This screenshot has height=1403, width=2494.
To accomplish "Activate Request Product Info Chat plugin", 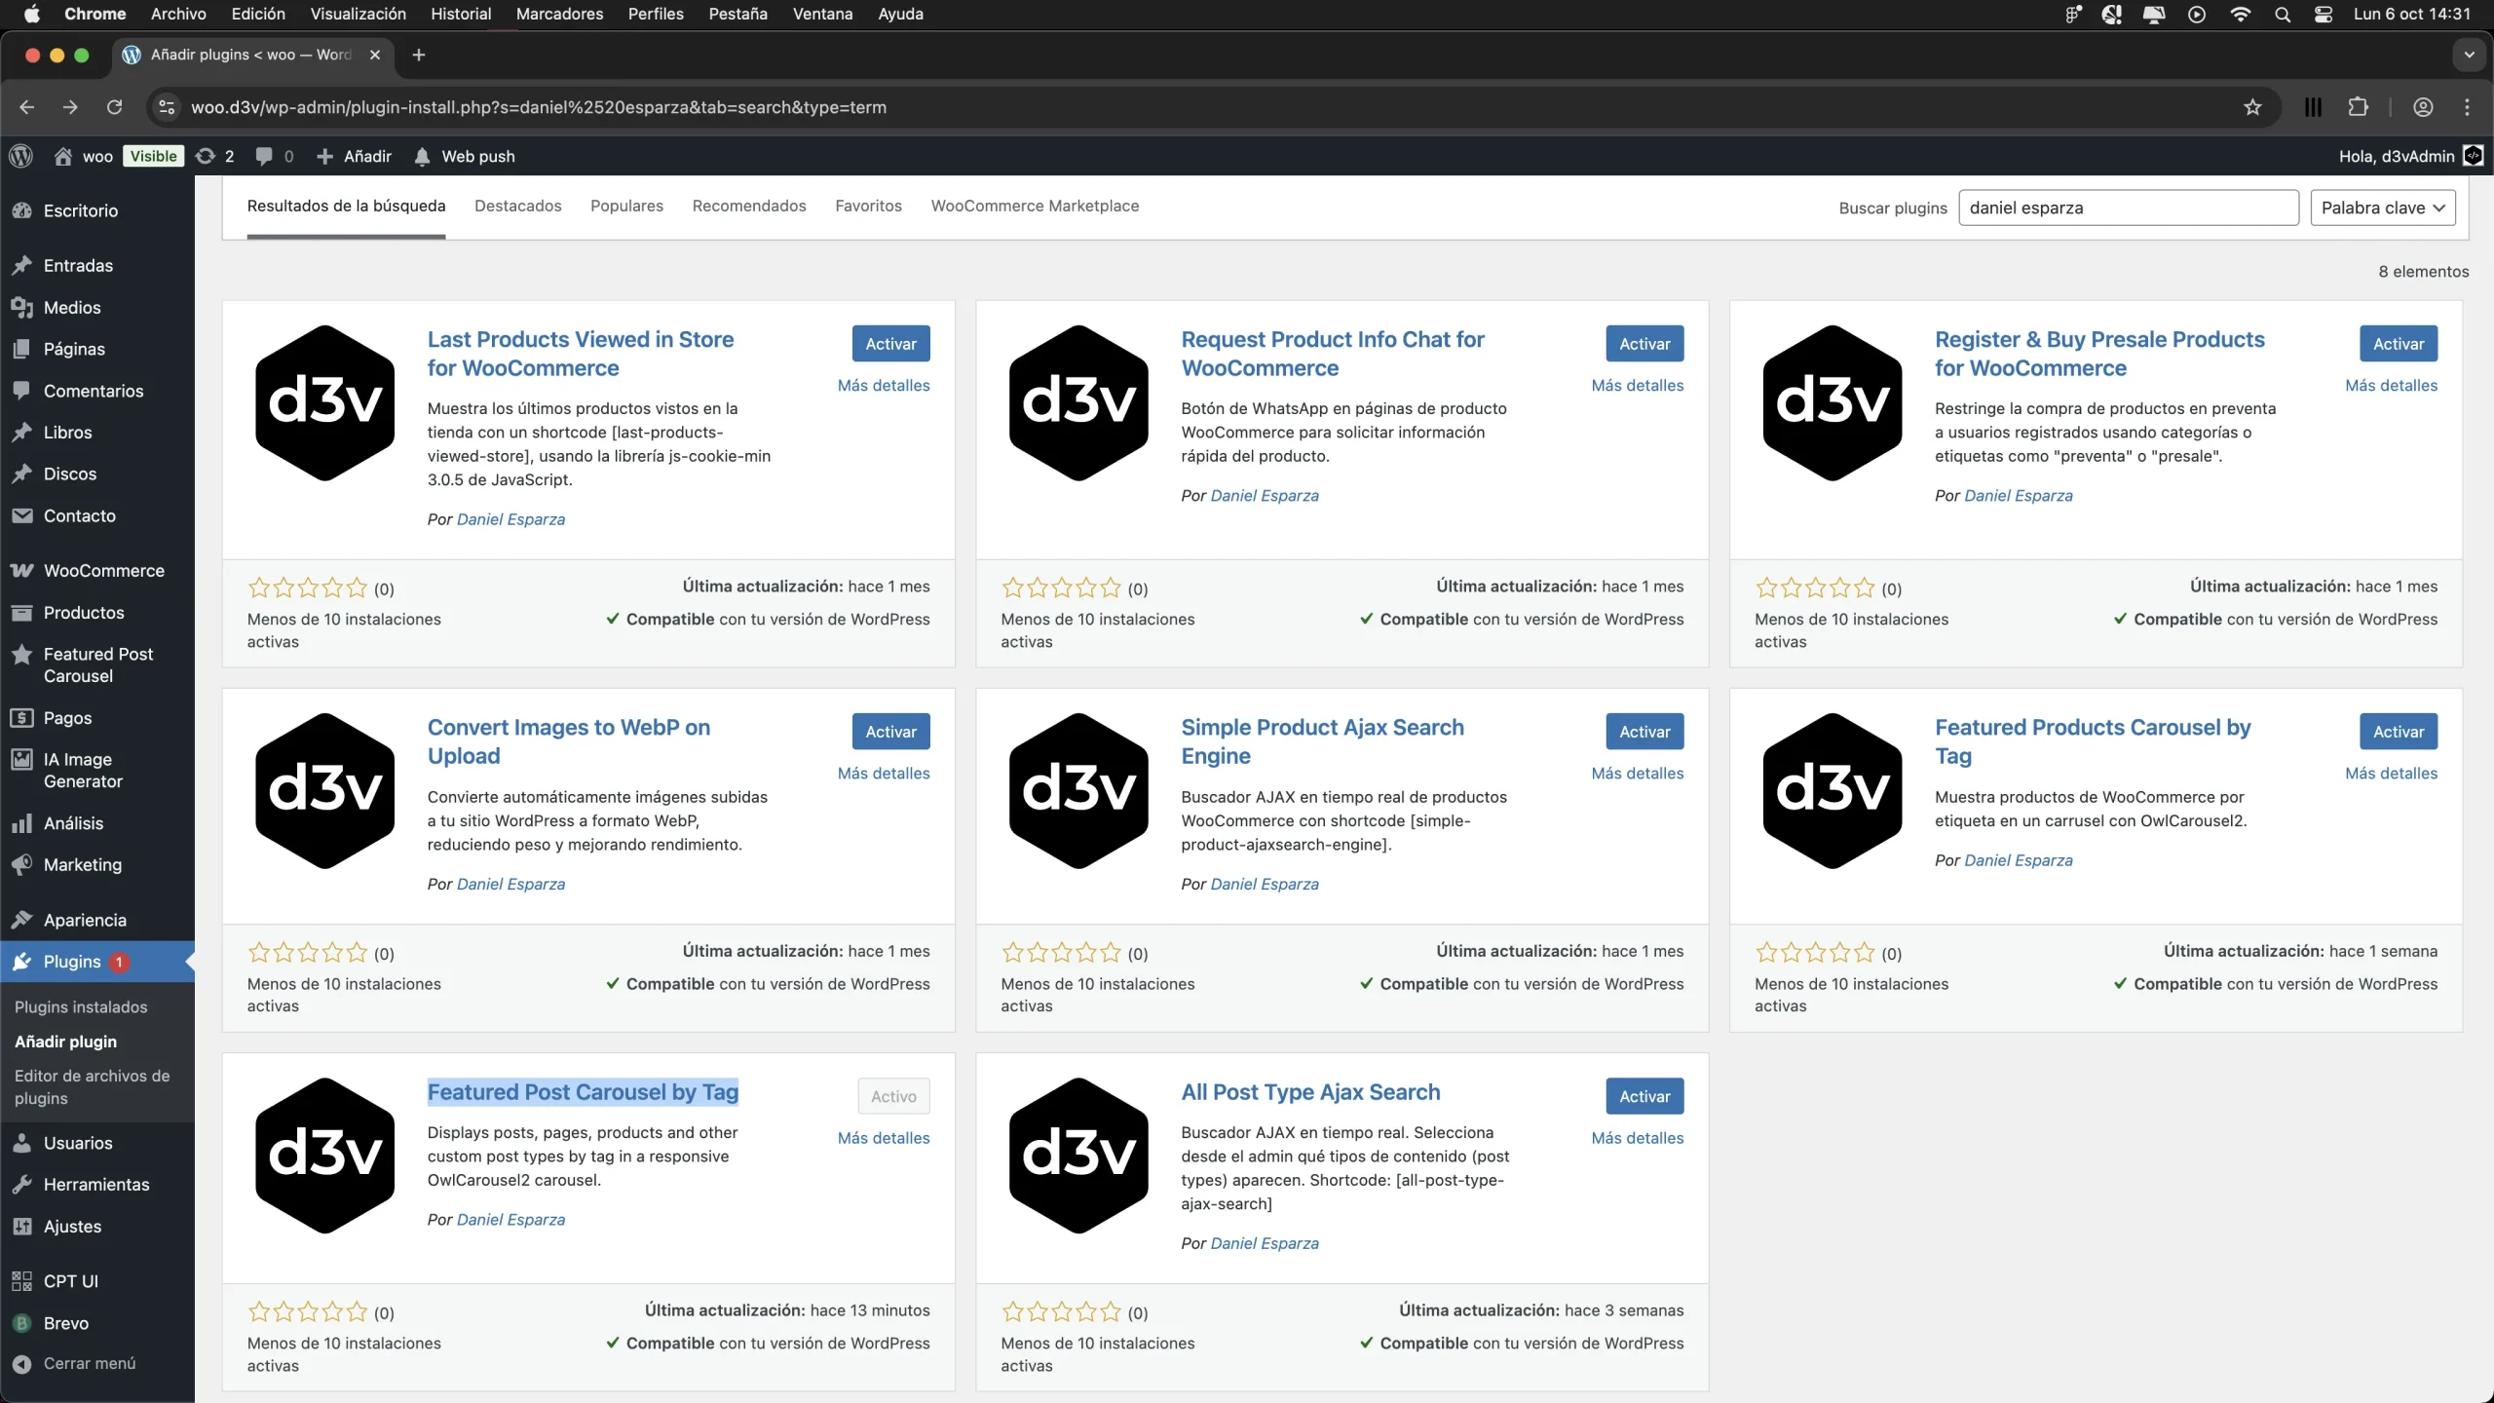I will point(1644,344).
